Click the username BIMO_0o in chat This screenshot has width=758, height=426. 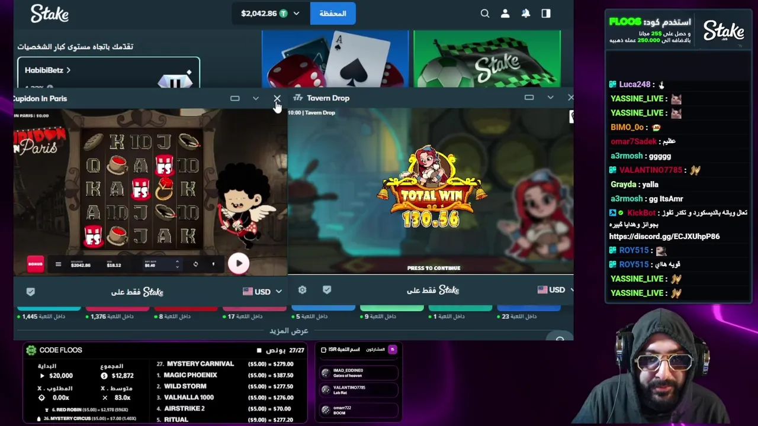(x=627, y=127)
